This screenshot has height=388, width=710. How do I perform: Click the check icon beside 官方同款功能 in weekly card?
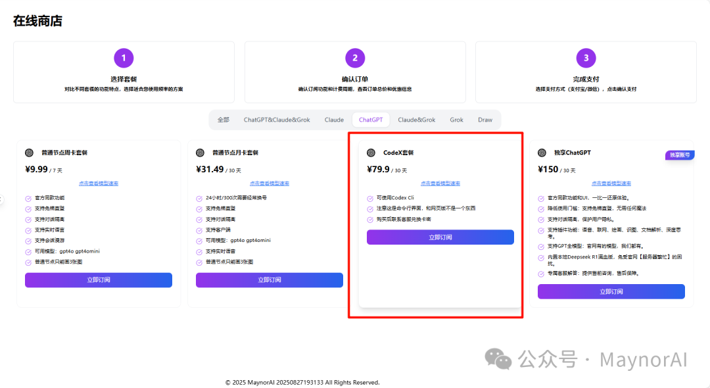click(28, 199)
